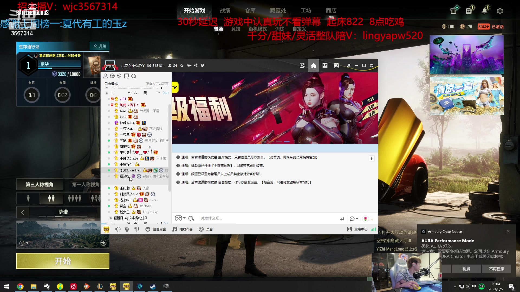Select 第三人称视角 third-person view

point(40,184)
